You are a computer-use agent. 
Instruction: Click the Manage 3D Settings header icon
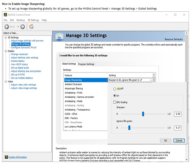coord(59,36)
